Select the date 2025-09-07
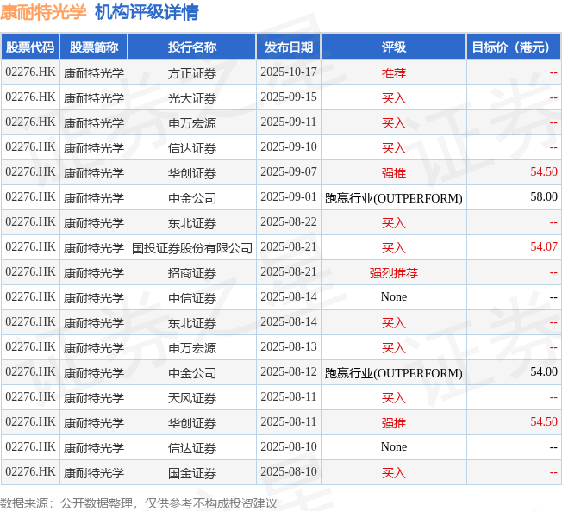The image size is (562, 511). (289, 172)
